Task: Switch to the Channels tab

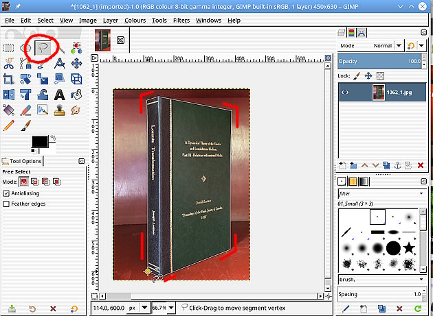Action: pos(351,33)
